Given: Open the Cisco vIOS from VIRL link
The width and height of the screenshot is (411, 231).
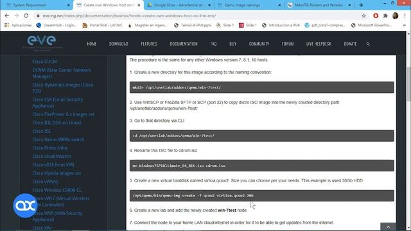Looking at the screenshot, I should (x=53, y=165).
